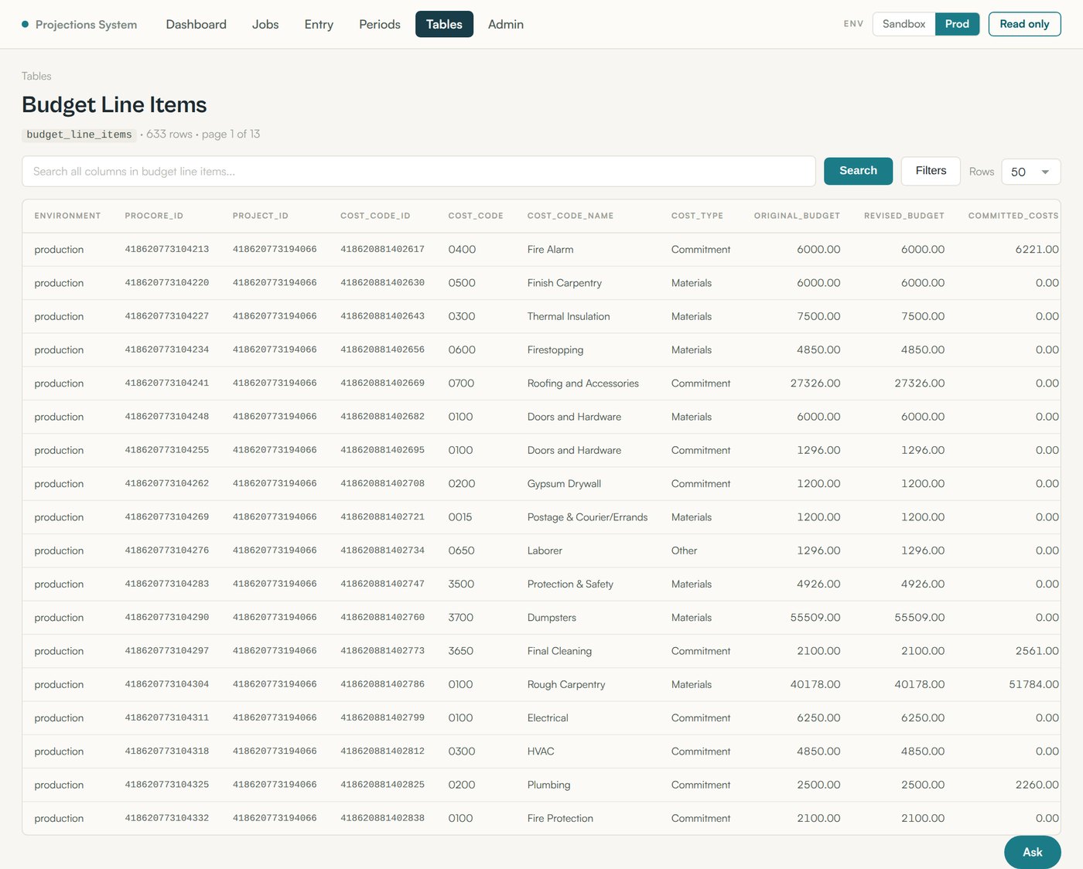Sort by COST_CODE_ID column header
The height and width of the screenshot is (869, 1083).
pos(375,216)
